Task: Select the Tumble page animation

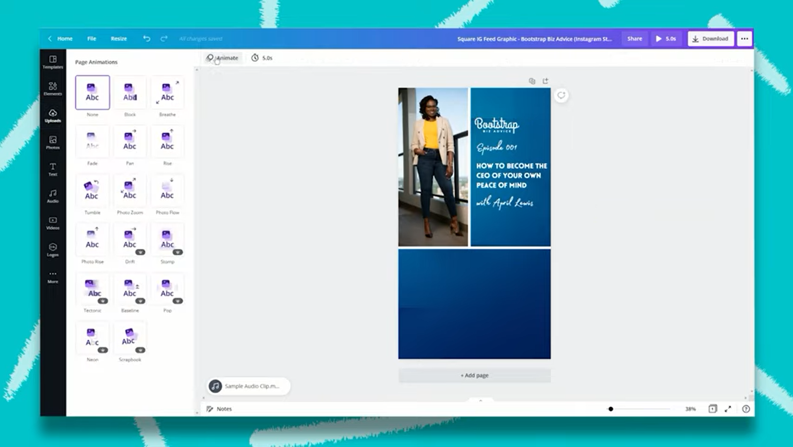Action: [x=92, y=190]
